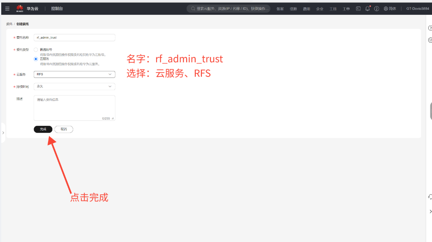Expand the 云服务 RFS dropdown
The width and height of the screenshot is (432, 242).
pyautogui.click(x=74, y=74)
